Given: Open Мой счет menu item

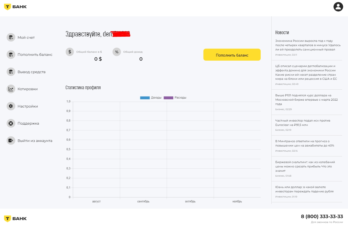Looking at the screenshot, I should pyautogui.click(x=26, y=37).
